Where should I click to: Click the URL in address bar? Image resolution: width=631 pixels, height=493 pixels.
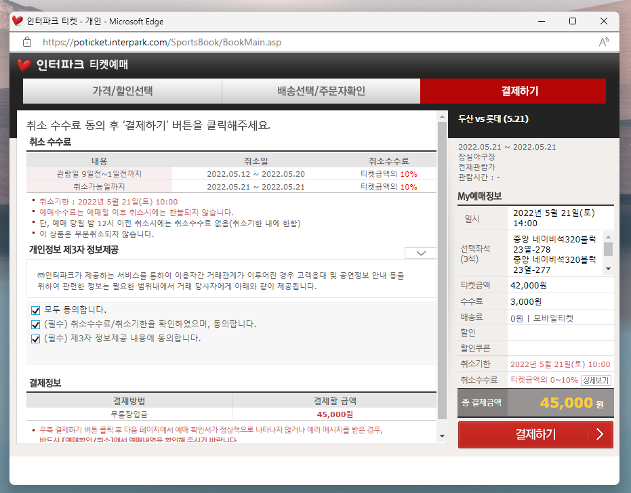[162, 42]
